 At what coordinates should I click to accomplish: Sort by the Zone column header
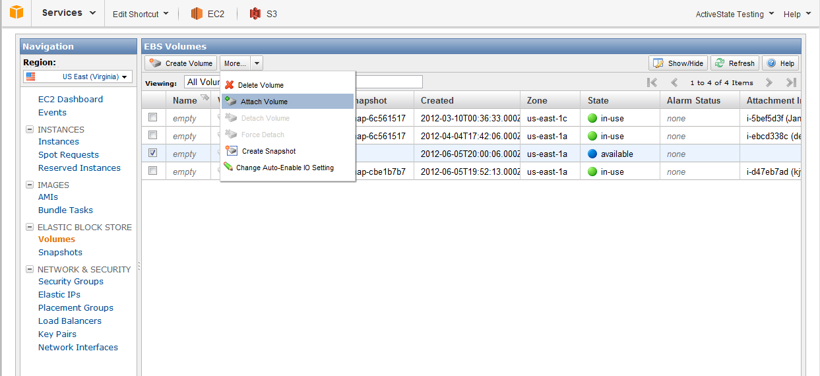pos(550,100)
